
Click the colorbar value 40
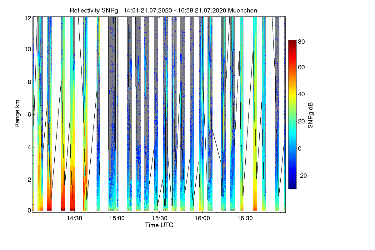(x=302, y=94)
